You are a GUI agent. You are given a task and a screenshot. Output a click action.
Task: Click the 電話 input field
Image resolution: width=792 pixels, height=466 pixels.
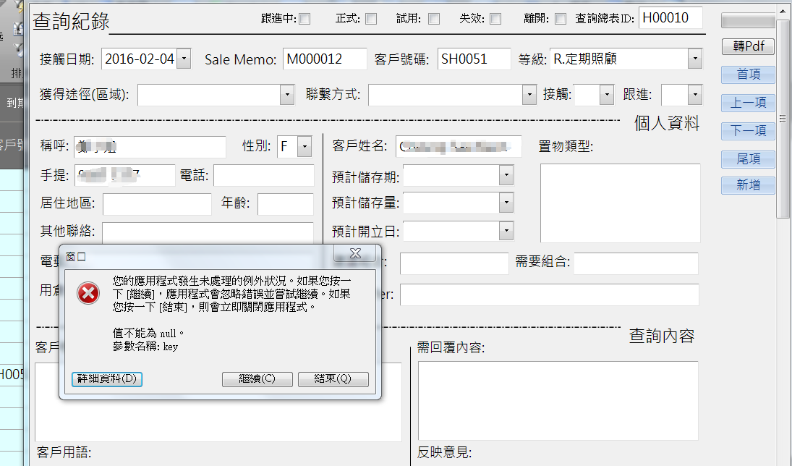coord(264,175)
